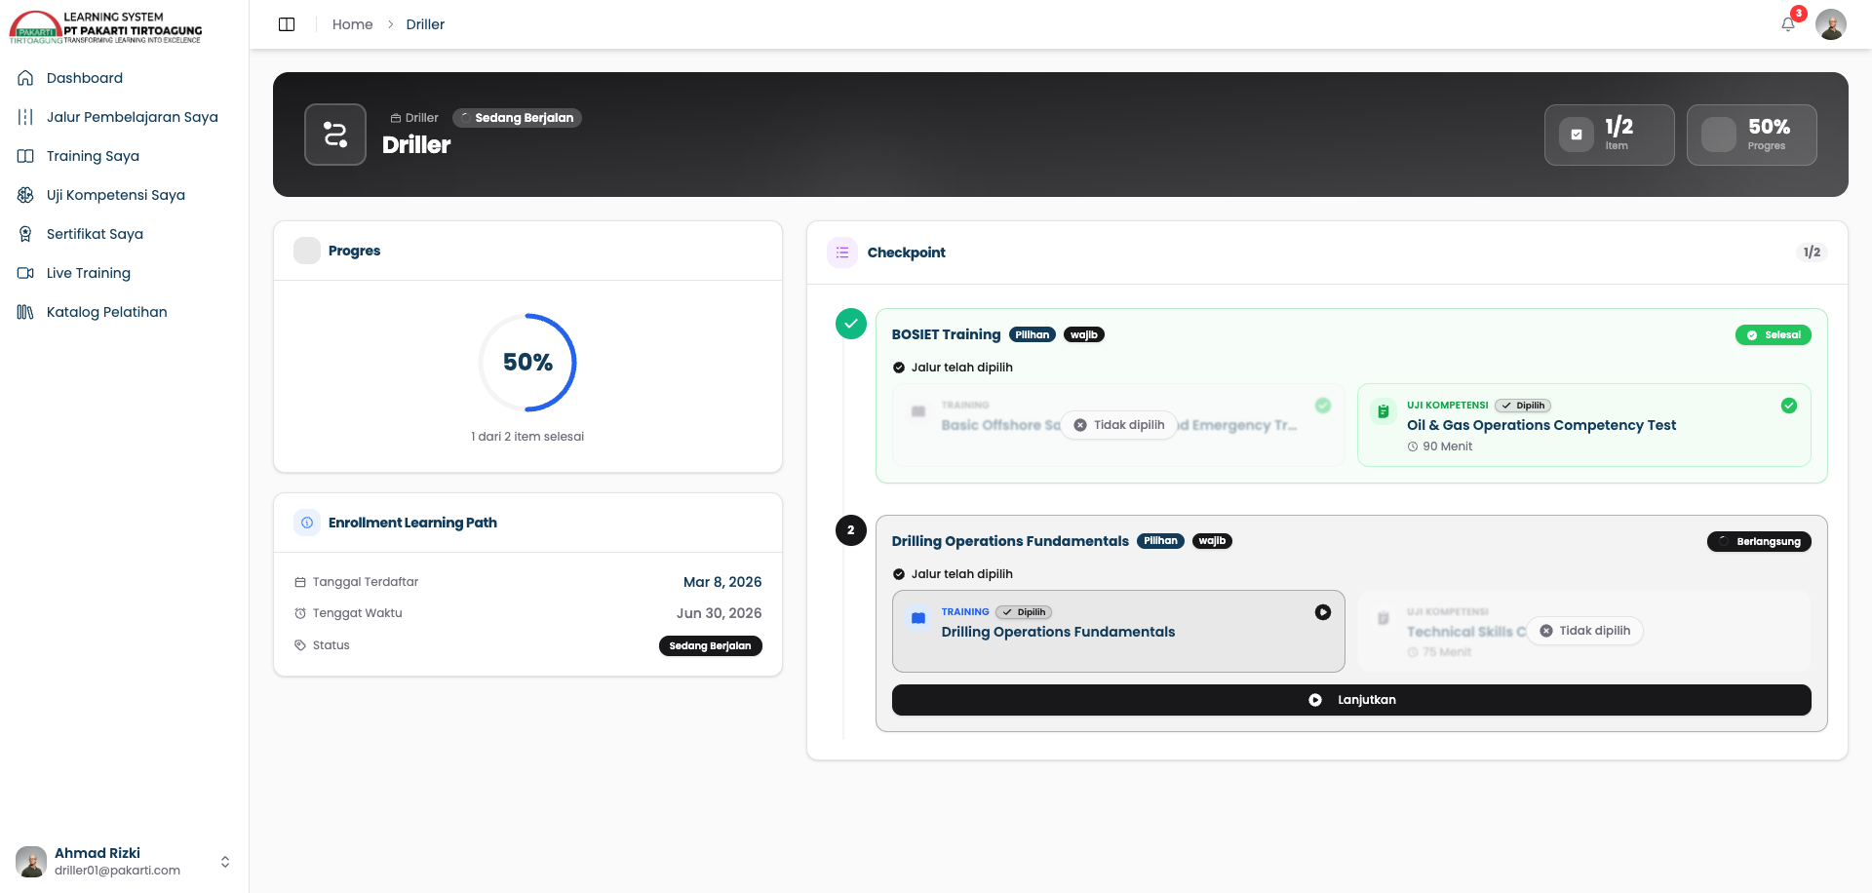The image size is (1872, 893).
Task: Click the Ahmad Rizki profile photo in sidebar
Action: click(x=31, y=862)
